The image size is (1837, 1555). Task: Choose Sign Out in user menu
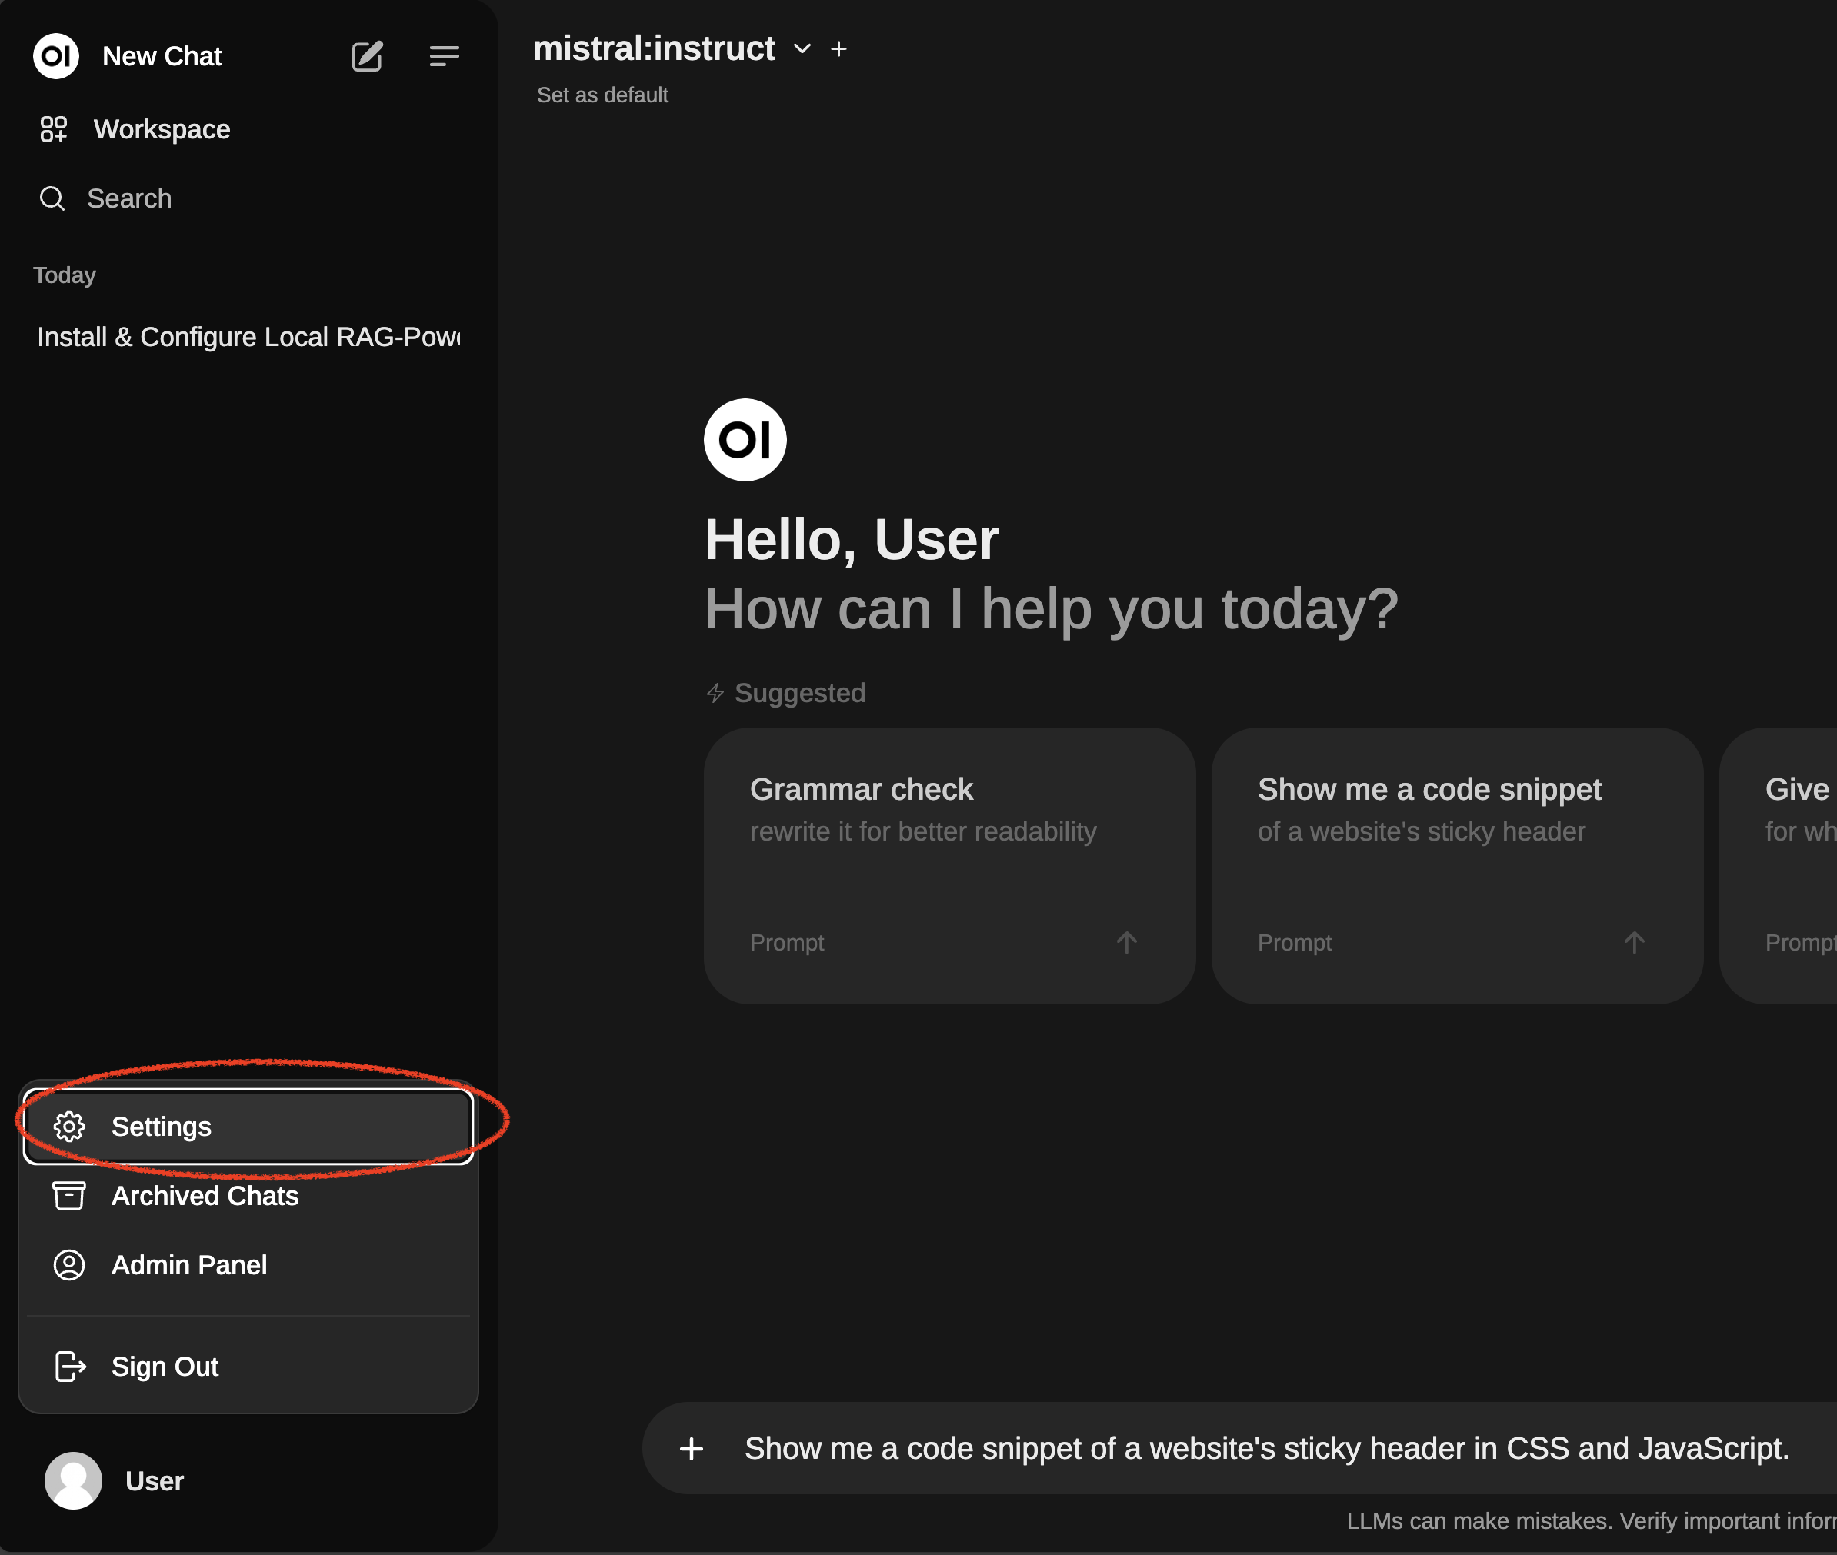(x=165, y=1367)
